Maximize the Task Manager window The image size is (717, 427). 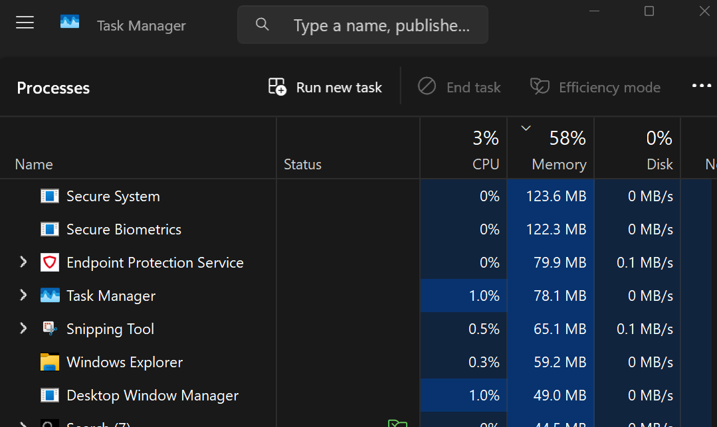649,11
